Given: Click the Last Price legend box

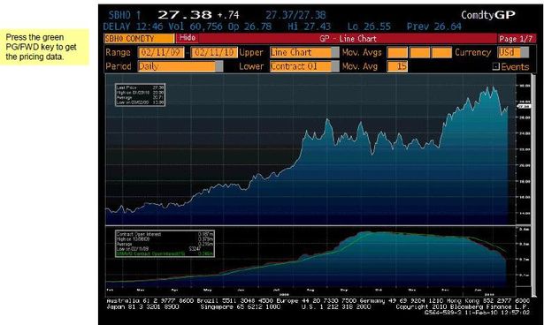Looking at the screenshot, I should click(x=140, y=94).
